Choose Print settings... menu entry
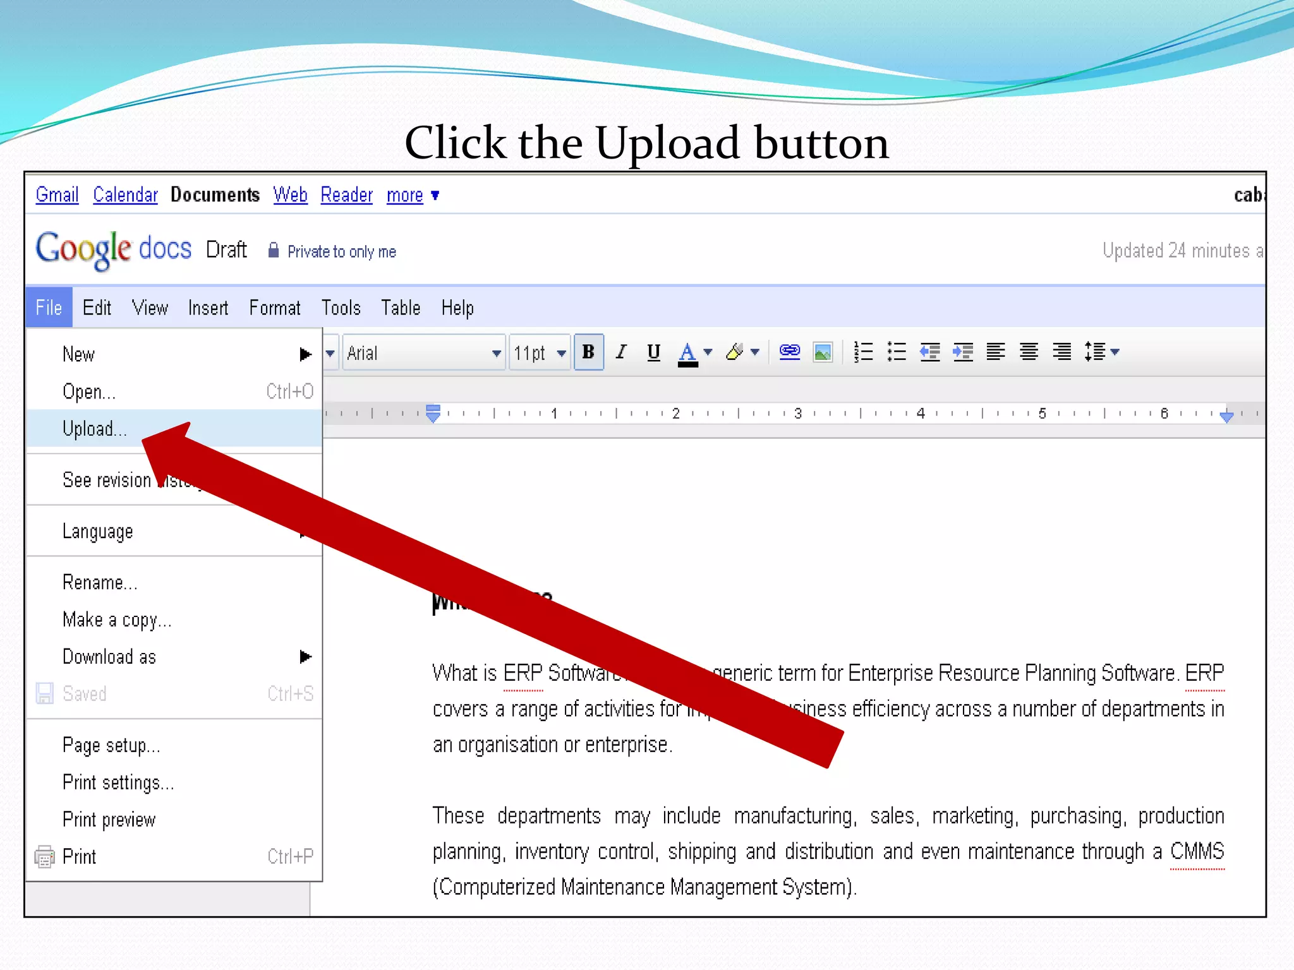Screen dimensions: 1294x970 tap(174, 782)
